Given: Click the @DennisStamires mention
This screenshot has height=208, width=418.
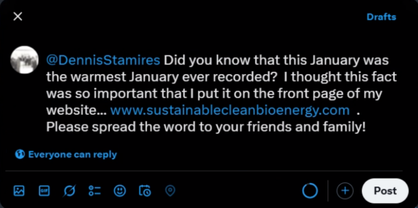Looking at the screenshot, I should (x=103, y=60).
